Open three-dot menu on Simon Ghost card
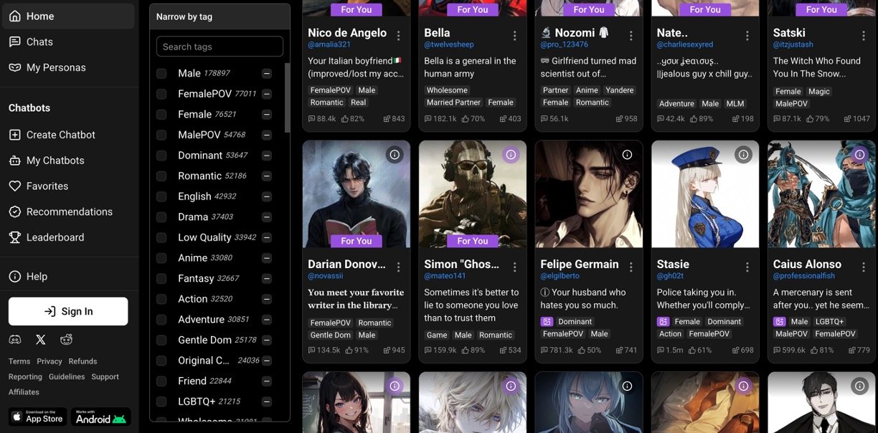The height and width of the screenshot is (433, 878). click(515, 267)
